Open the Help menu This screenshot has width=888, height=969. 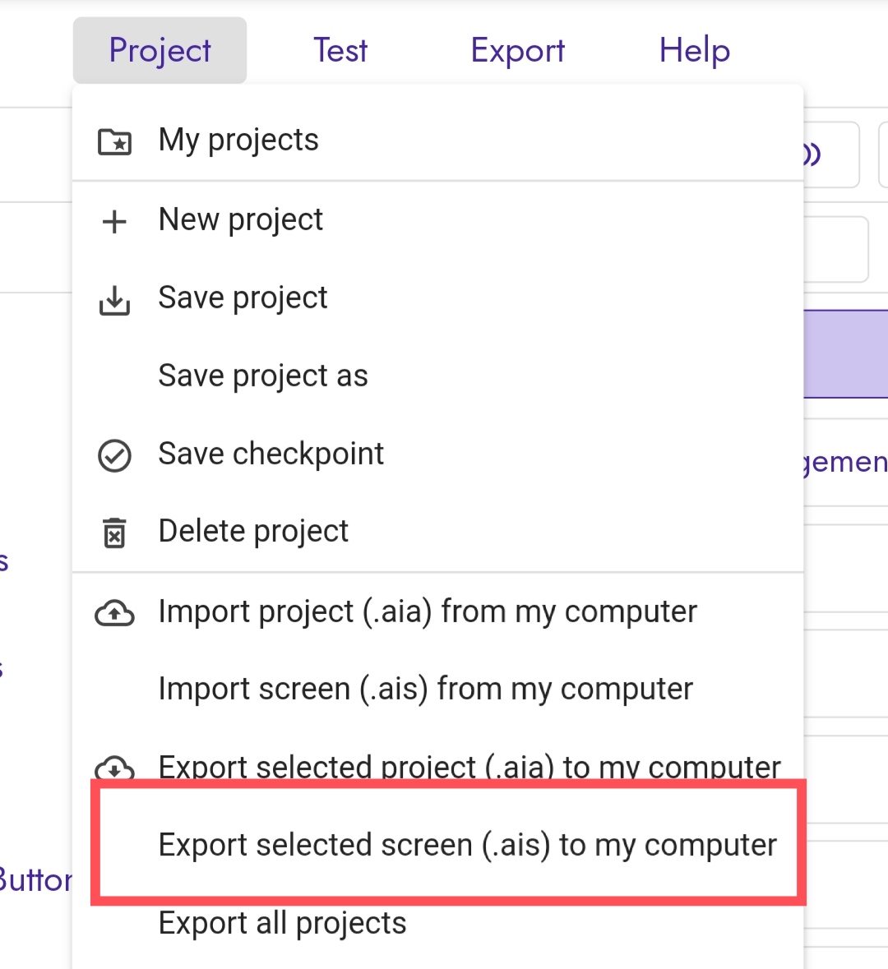click(x=695, y=50)
